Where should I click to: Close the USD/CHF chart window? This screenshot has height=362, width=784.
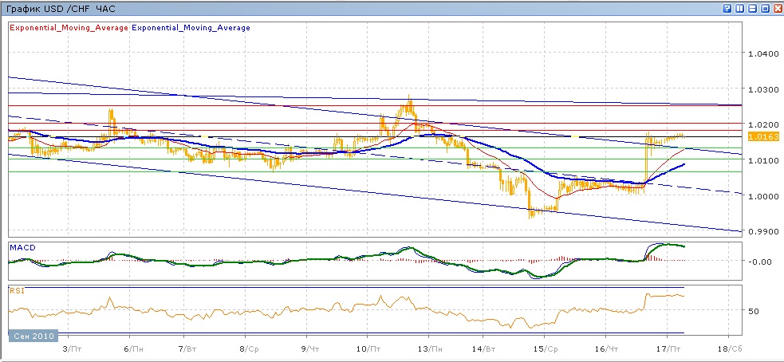point(776,8)
